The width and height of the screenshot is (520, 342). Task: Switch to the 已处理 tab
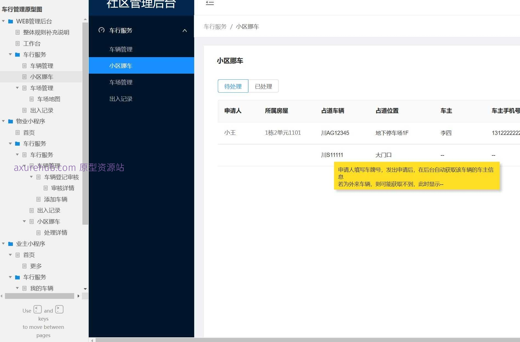click(x=263, y=86)
